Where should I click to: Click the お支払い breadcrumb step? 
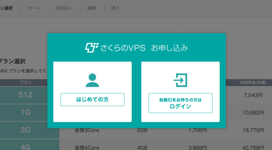64,8
